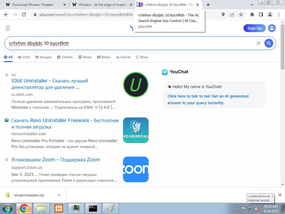This screenshot has width=285, height=214.
Task: Click the You.com user avatar icon
Action: pyautogui.click(x=272, y=28)
